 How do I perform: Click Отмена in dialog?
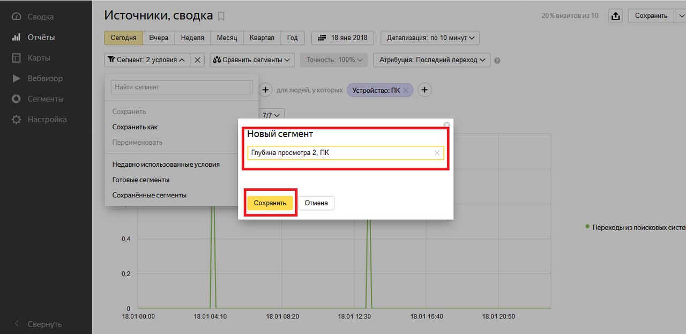(x=316, y=203)
